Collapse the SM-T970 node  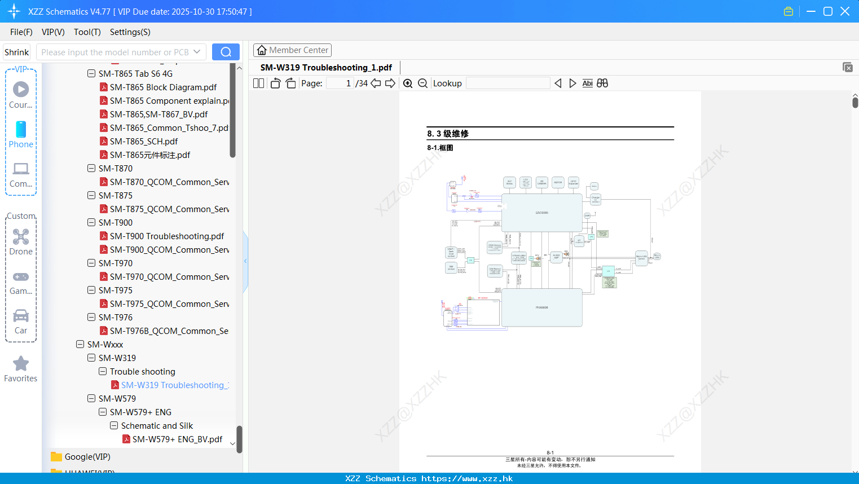(91, 263)
